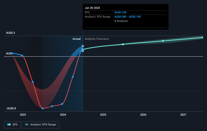The height and width of the screenshot is (131, 207).
Task: Click the upper analyst range marker at Jun 2024
Action: click(x=83, y=46)
